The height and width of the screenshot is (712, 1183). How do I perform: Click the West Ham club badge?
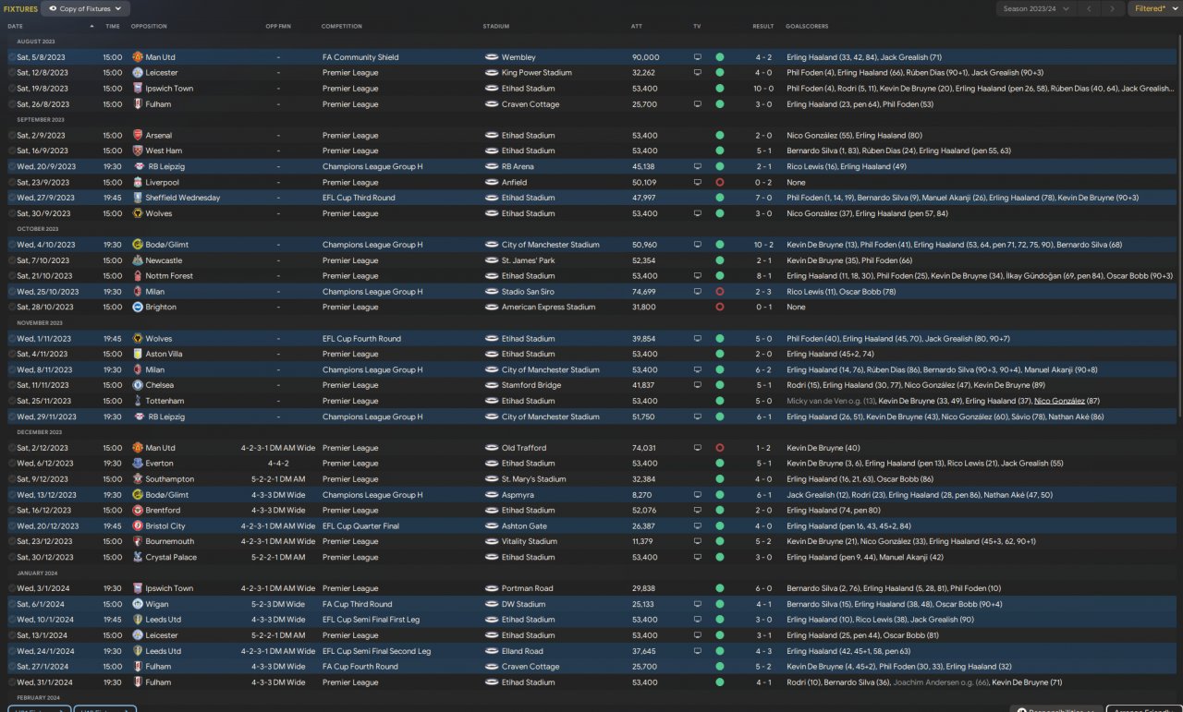click(137, 151)
